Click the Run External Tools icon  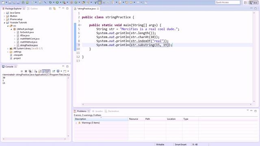(x=64, y=2)
